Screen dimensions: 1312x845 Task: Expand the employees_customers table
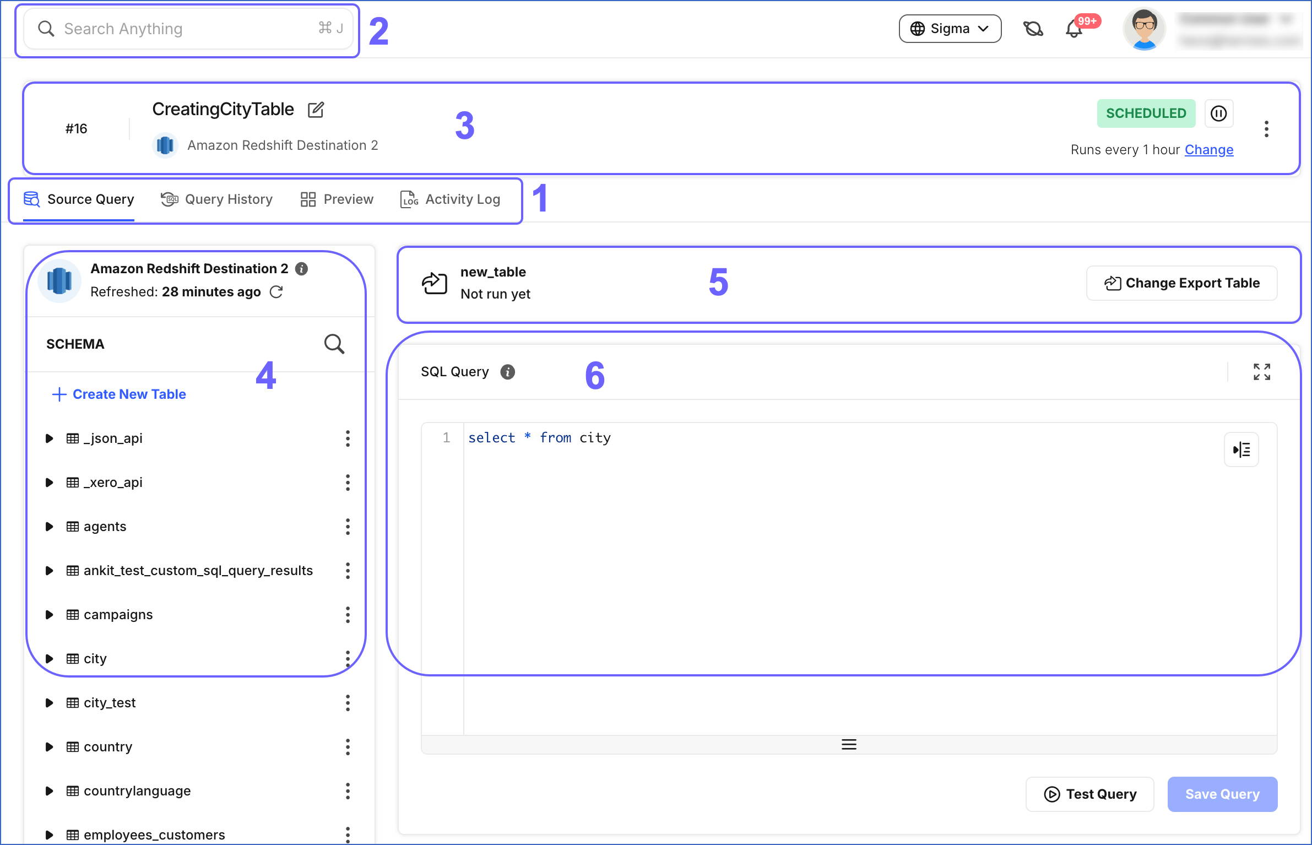(x=49, y=835)
